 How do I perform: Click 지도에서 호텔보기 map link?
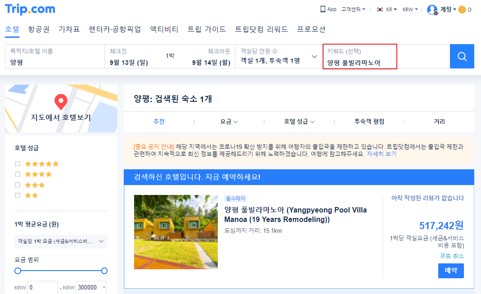[x=61, y=118]
